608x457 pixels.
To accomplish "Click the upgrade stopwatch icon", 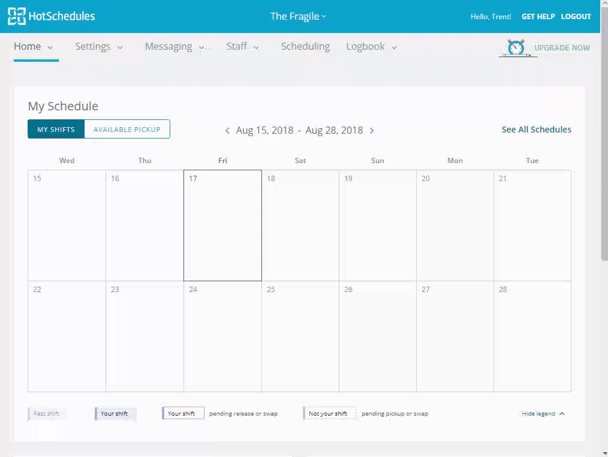I will pos(516,48).
